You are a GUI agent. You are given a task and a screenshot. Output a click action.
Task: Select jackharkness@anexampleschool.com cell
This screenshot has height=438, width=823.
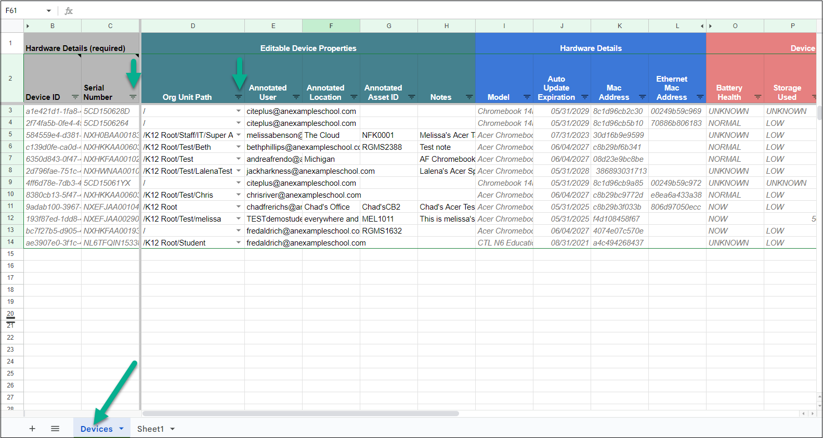pos(273,171)
